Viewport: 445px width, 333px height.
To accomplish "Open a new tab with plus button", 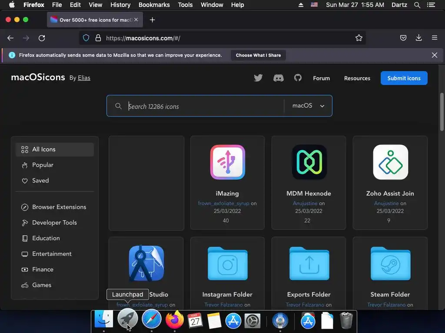I will coord(153,20).
